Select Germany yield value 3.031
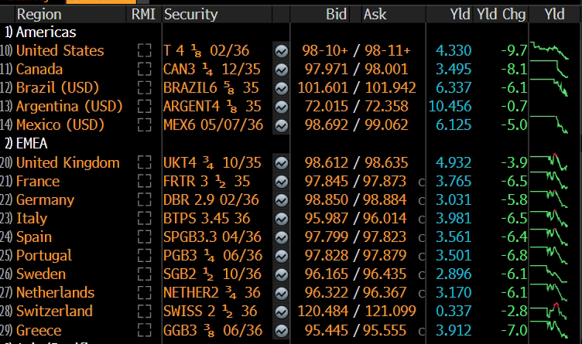The image size is (582, 344). click(454, 199)
